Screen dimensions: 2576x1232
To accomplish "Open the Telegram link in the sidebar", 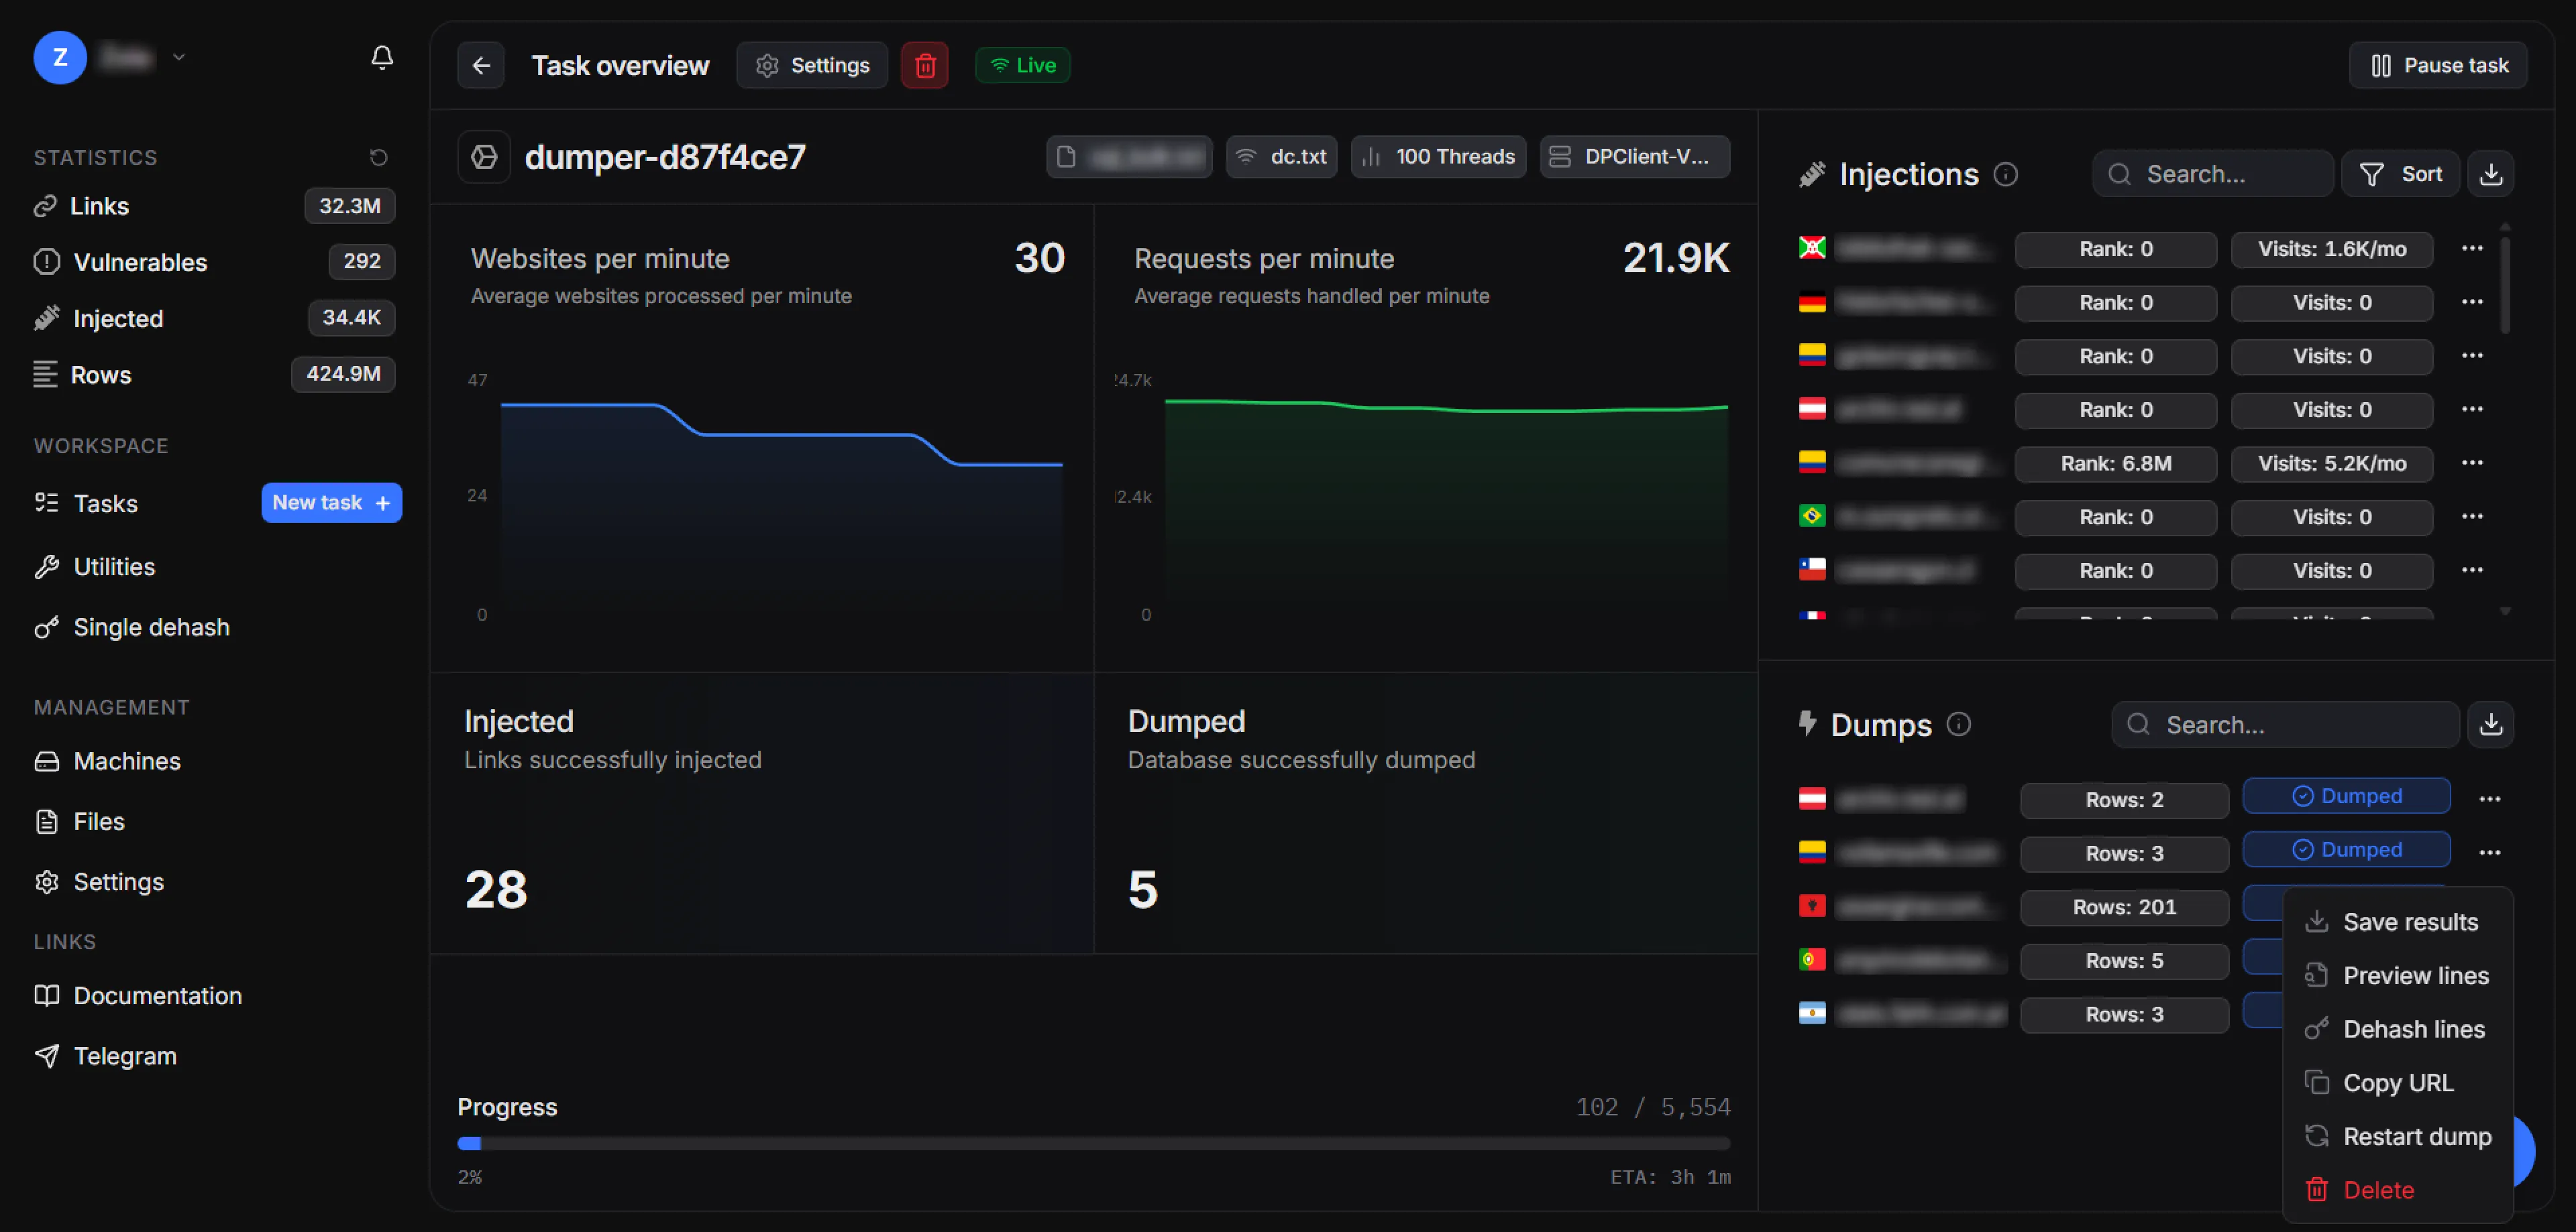I will tap(125, 1056).
